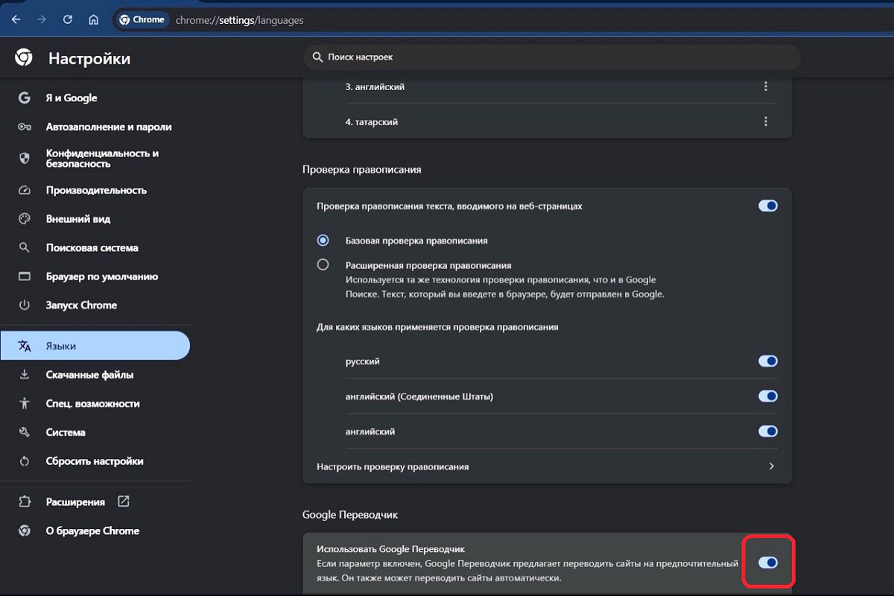This screenshot has width=894, height=596.
Task: Open Настроить проверку правописания chevron
Action: 771,466
